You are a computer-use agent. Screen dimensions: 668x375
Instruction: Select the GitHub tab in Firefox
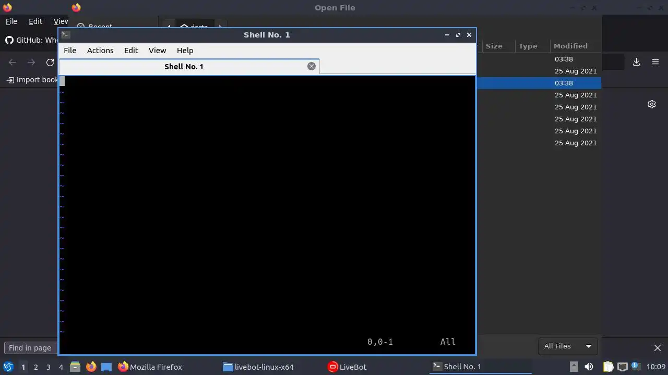click(31, 40)
